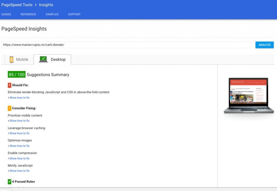Screen dimensions: 277x191
Task: Click the laptop icon on the Desktop tab
Action: (x=43, y=59)
